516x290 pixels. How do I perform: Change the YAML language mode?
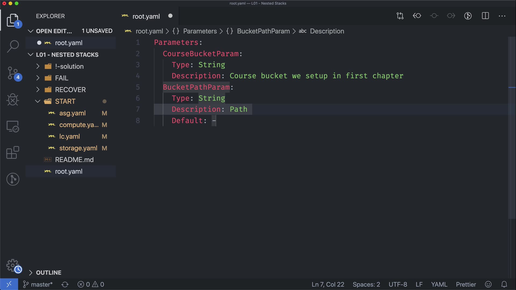[x=439, y=284]
